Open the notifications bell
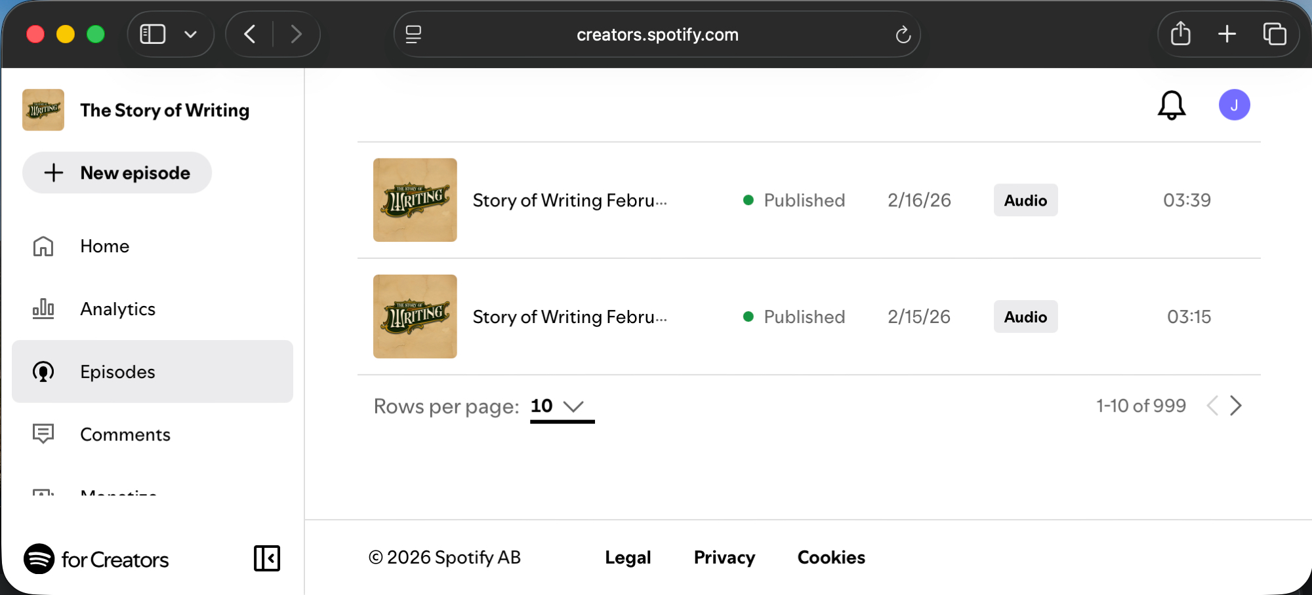1312x595 pixels. (x=1171, y=106)
